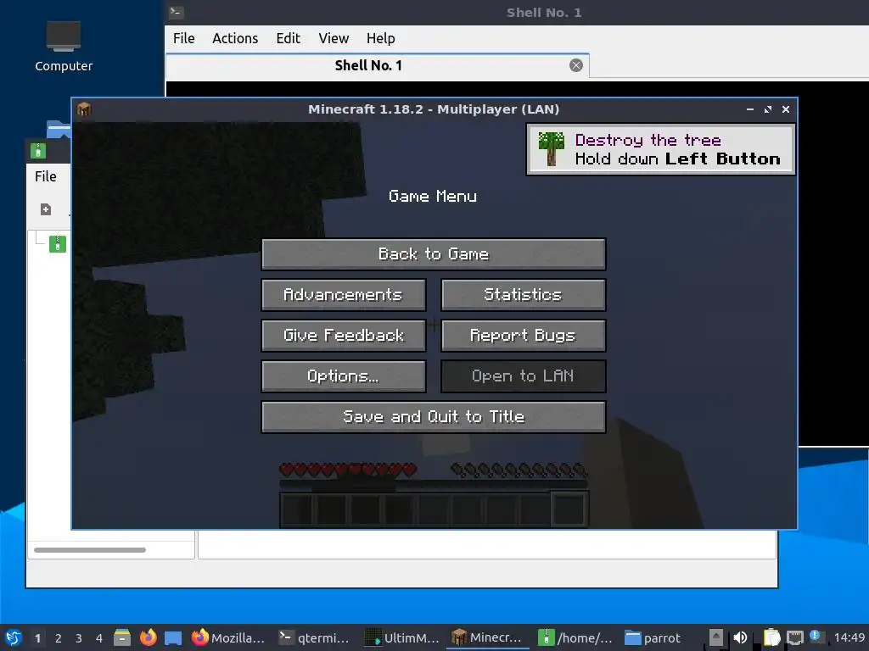869x651 pixels.
Task: Select the Shell No. 1 tab
Action: pos(368,65)
